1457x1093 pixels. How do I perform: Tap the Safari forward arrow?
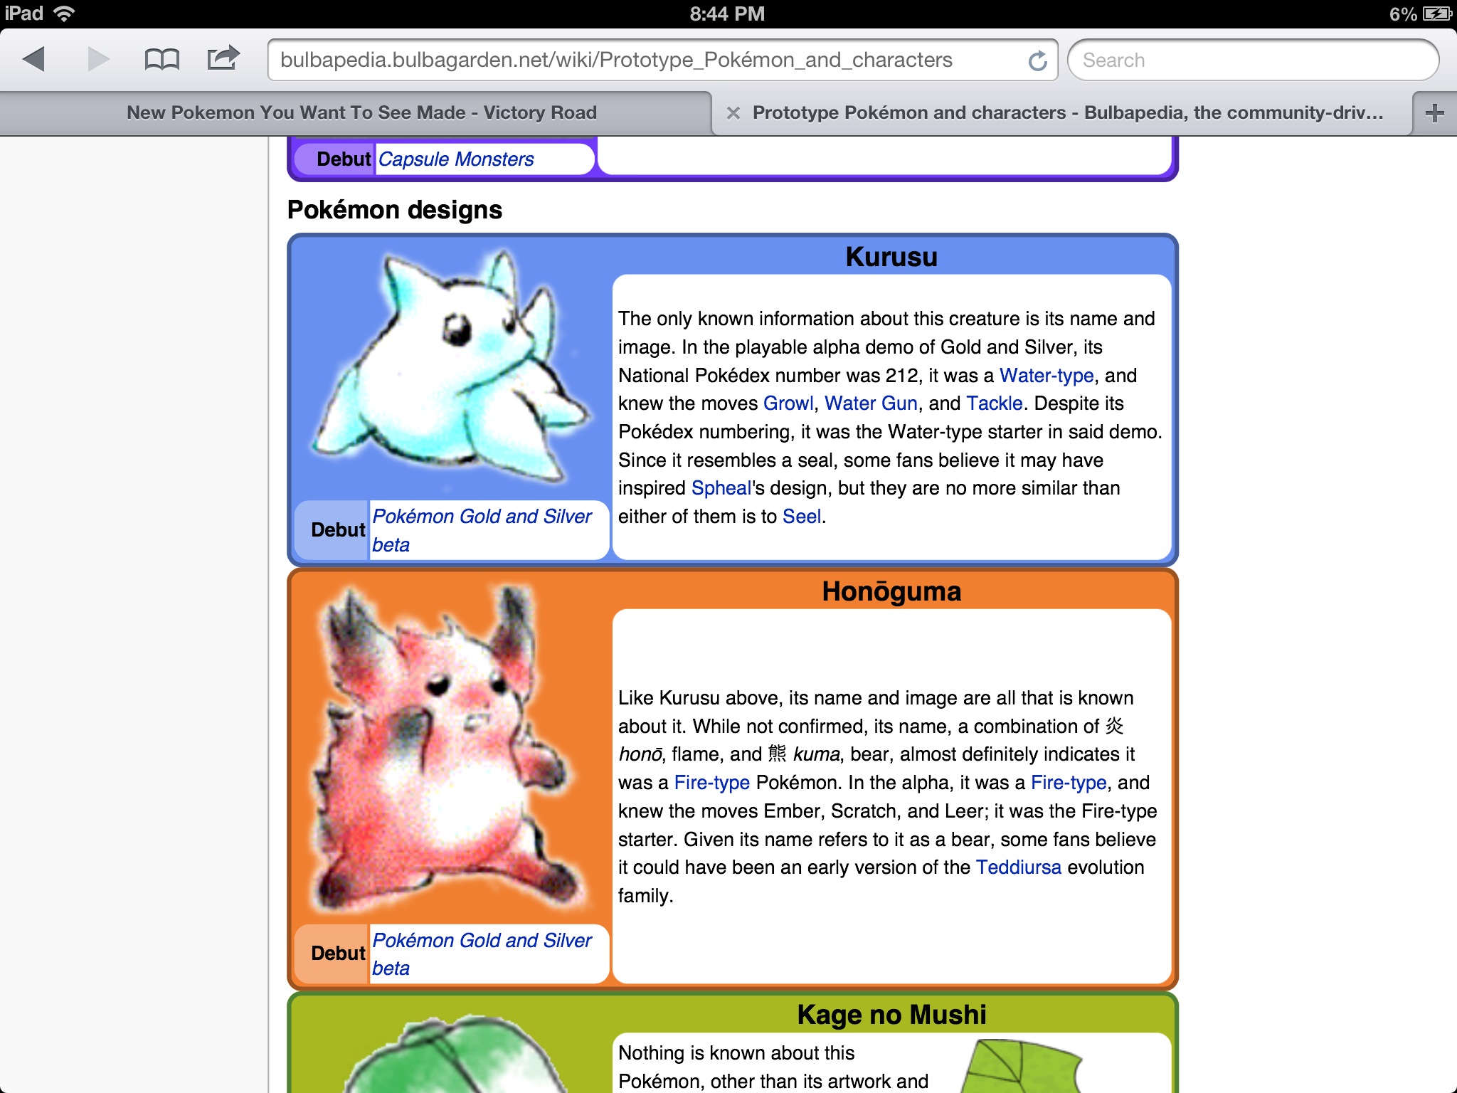pos(98,59)
